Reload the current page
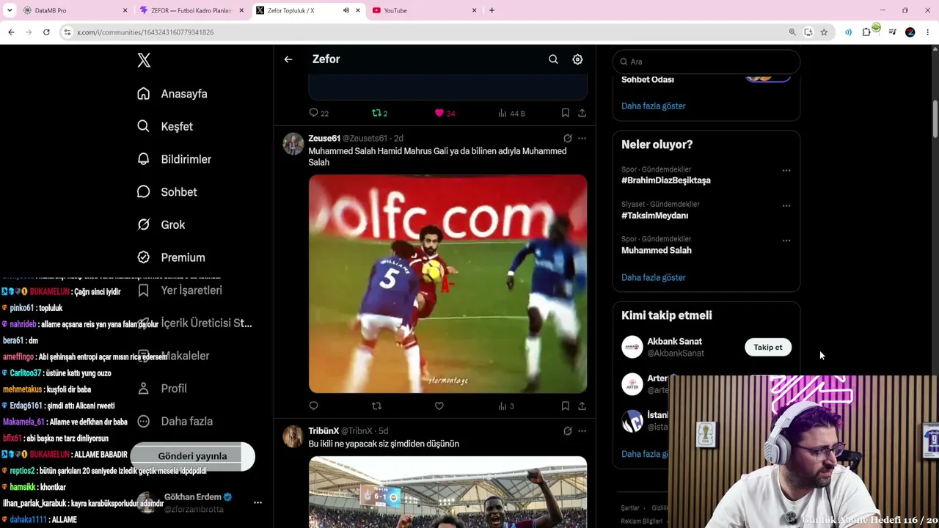939x528 pixels. pyautogui.click(x=46, y=32)
